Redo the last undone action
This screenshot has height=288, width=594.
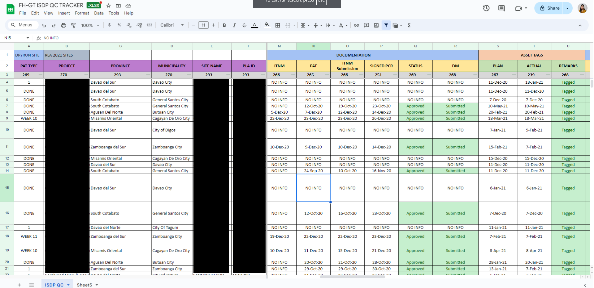[54, 25]
